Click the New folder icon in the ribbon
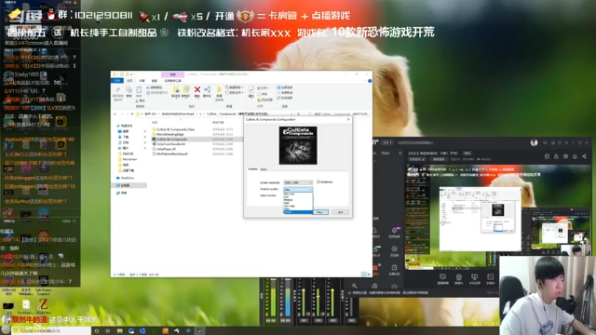The image size is (596, 335). [x=220, y=90]
